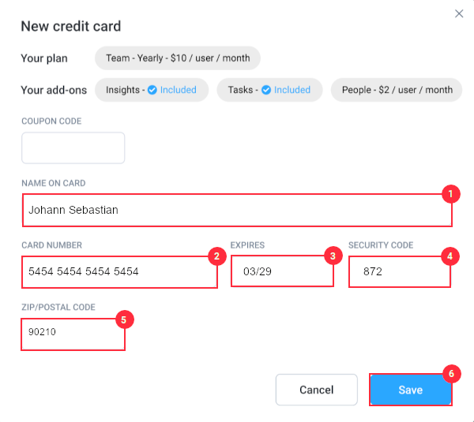Click the Card Number field
This screenshot has height=422, width=474.
tap(119, 271)
